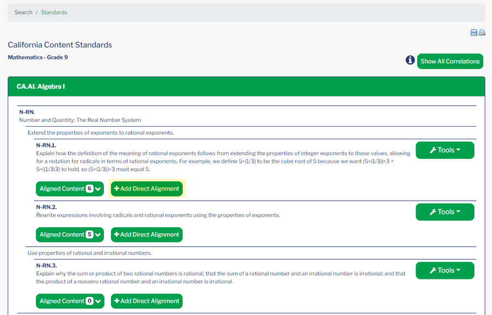Click 'Extend the properties of exponents' text
This screenshot has height=315, width=492.
tap(101, 133)
